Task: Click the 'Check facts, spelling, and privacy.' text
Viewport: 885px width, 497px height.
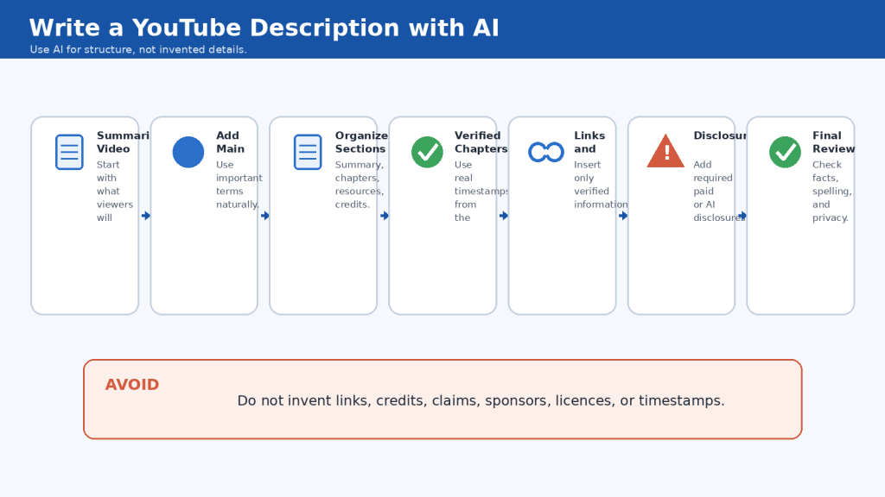Action: tap(832, 191)
